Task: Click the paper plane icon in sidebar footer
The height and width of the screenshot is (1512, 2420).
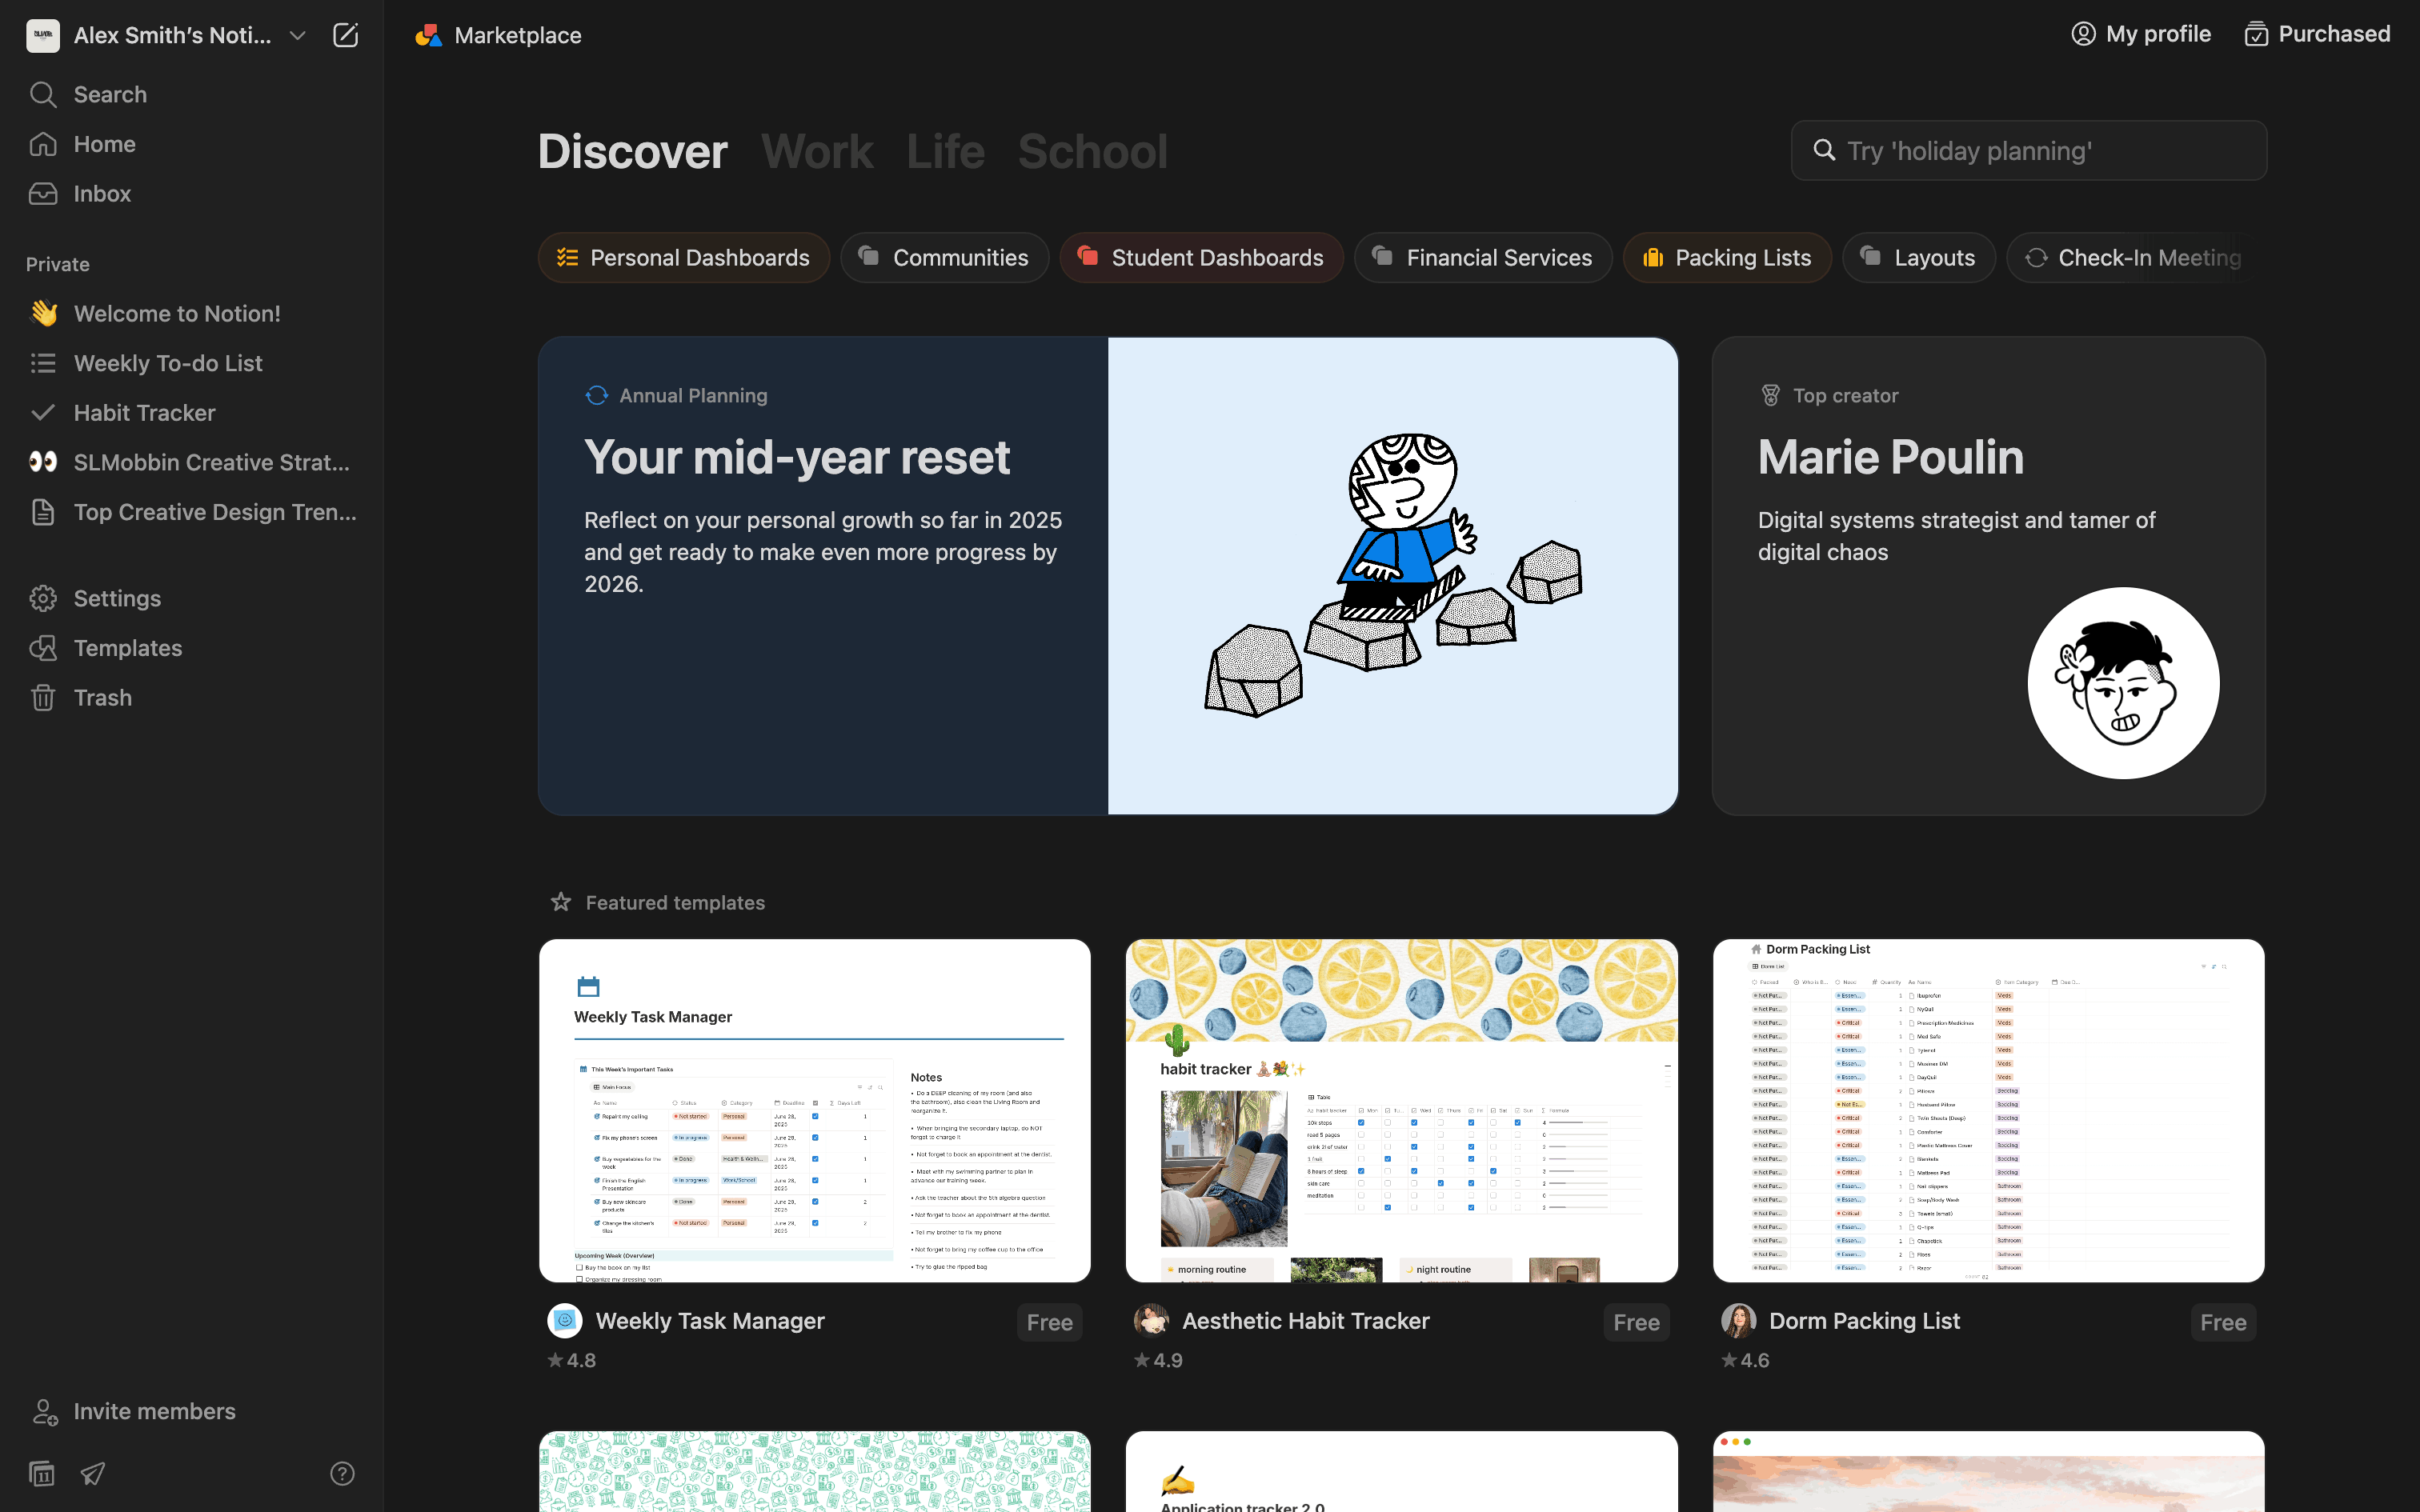Action: coord(93,1473)
